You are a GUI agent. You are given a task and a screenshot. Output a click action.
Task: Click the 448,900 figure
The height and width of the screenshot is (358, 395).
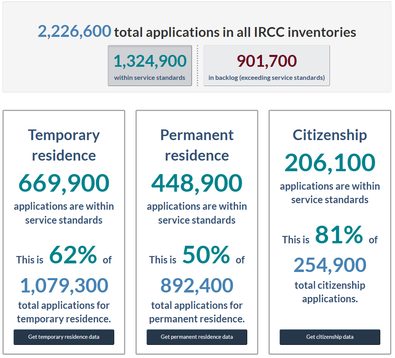point(197,184)
